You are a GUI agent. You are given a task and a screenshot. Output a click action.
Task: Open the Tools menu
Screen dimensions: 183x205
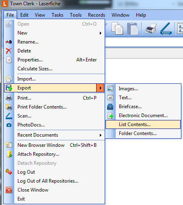[x=75, y=15]
